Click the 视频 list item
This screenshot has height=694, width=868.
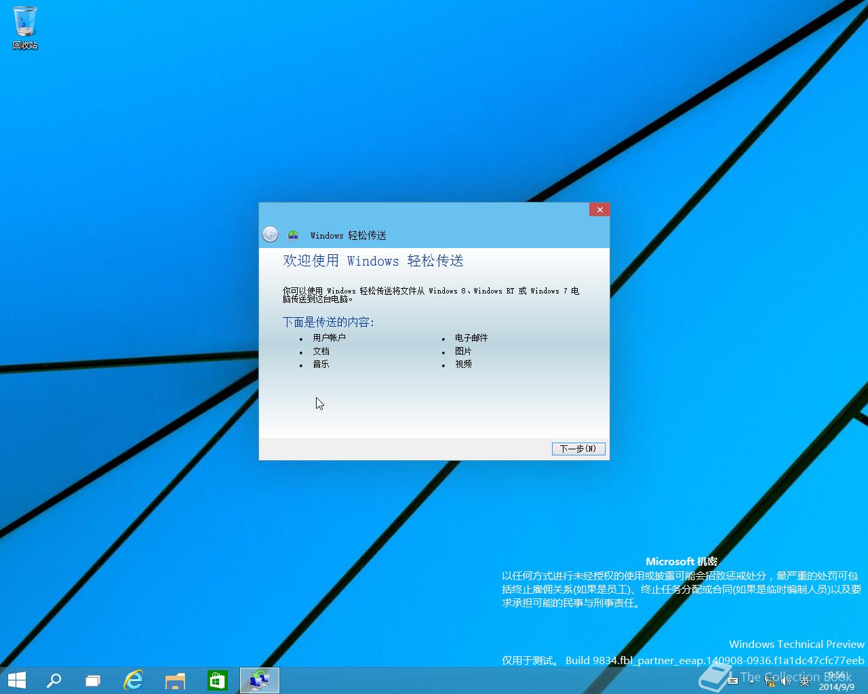click(x=463, y=364)
